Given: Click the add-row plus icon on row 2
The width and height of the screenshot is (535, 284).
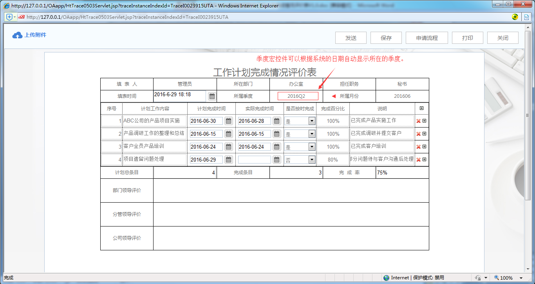Looking at the screenshot, I should click(x=424, y=133).
